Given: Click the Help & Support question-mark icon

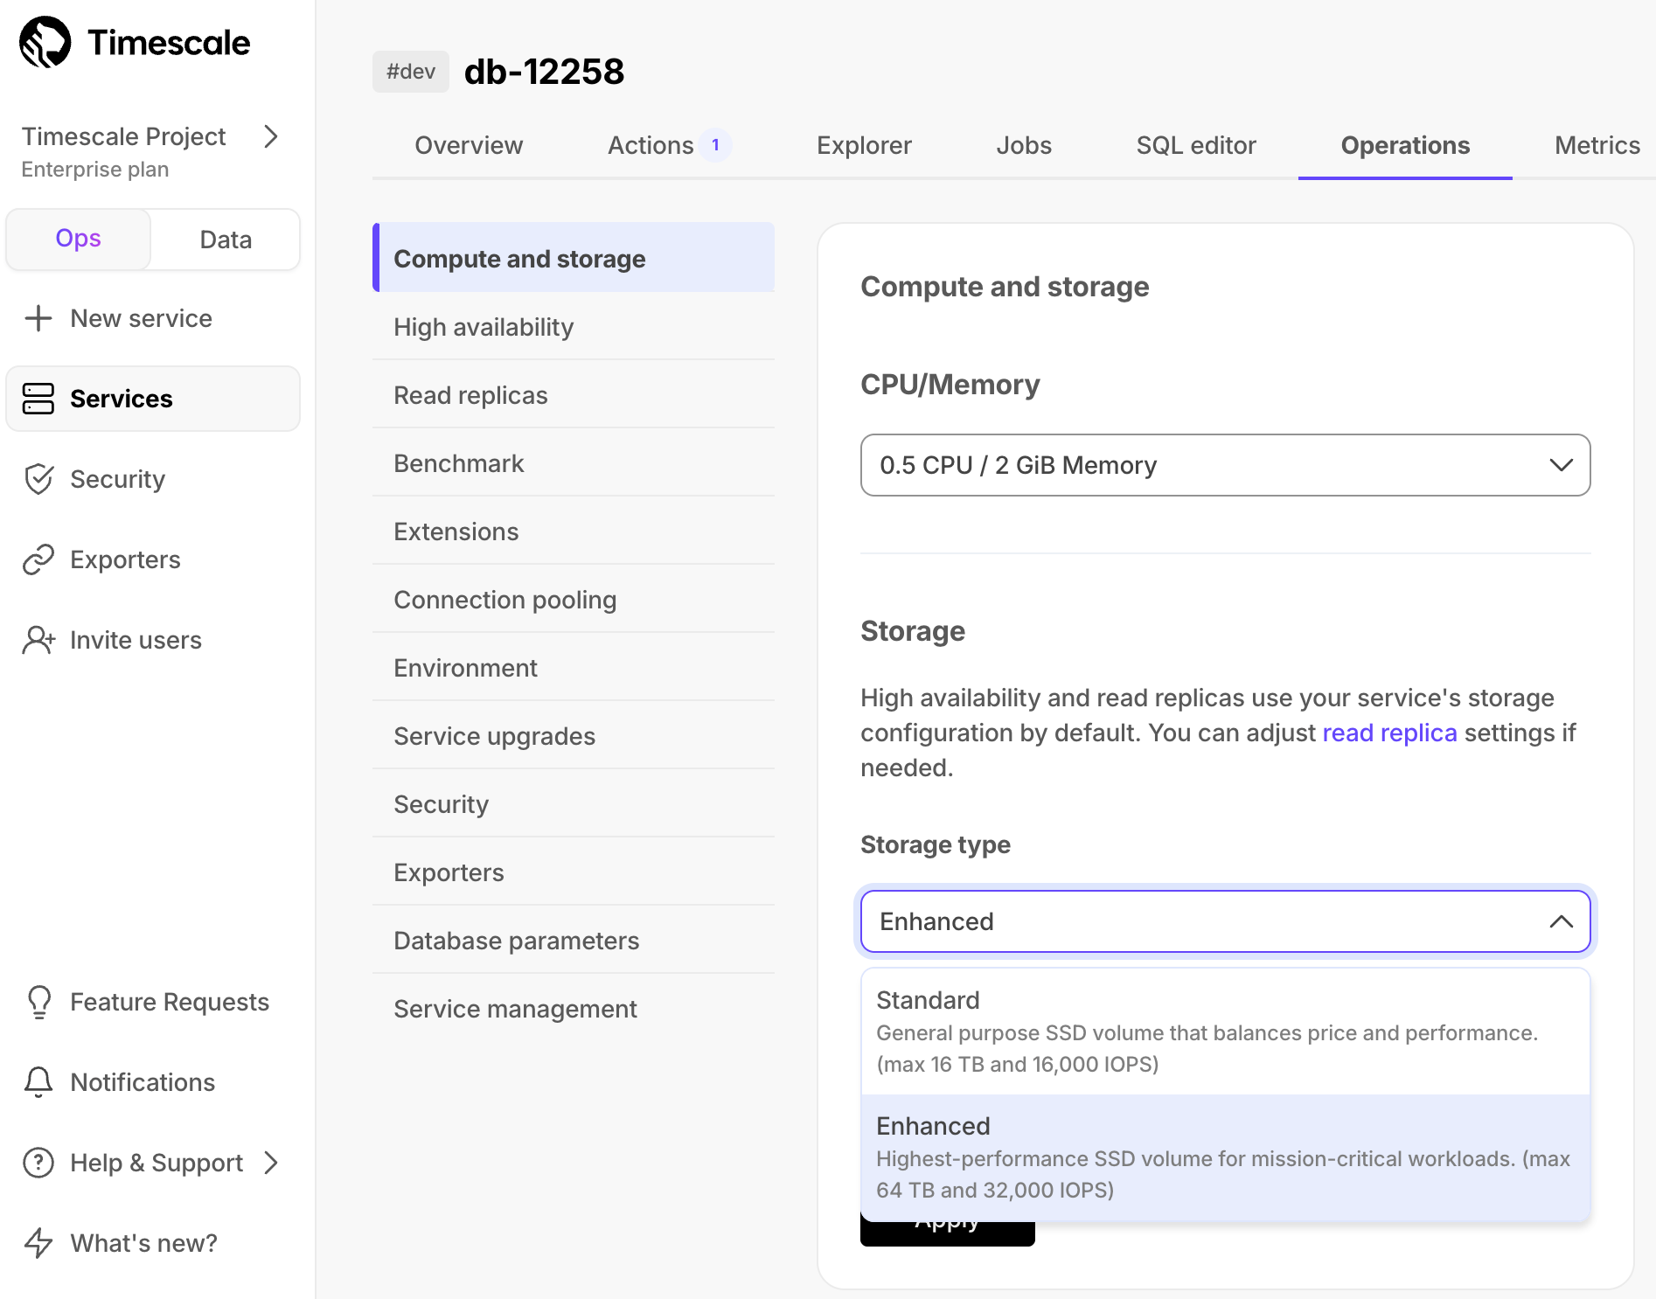Looking at the screenshot, I should [x=38, y=1163].
